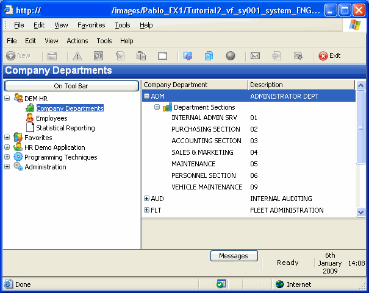The height and width of the screenshot is (293, 369).
Task: Click the envelope mail toolbar icon
Action: (255, 56)
